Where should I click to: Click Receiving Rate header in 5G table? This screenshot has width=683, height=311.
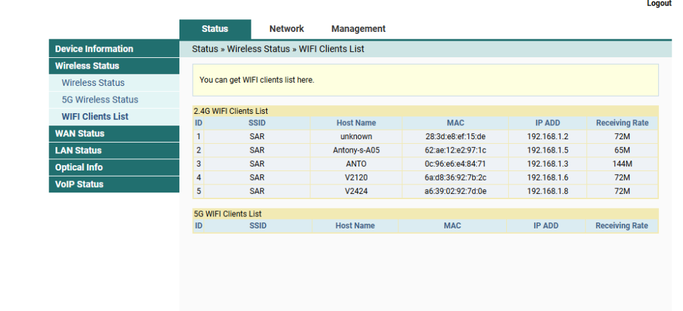point(622,226)
